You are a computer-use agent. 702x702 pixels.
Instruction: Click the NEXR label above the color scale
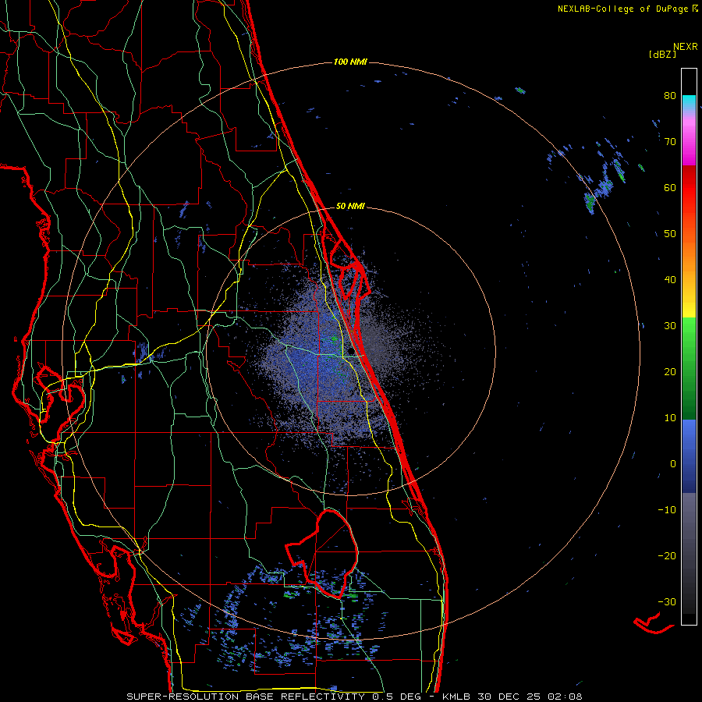(686, 47)
